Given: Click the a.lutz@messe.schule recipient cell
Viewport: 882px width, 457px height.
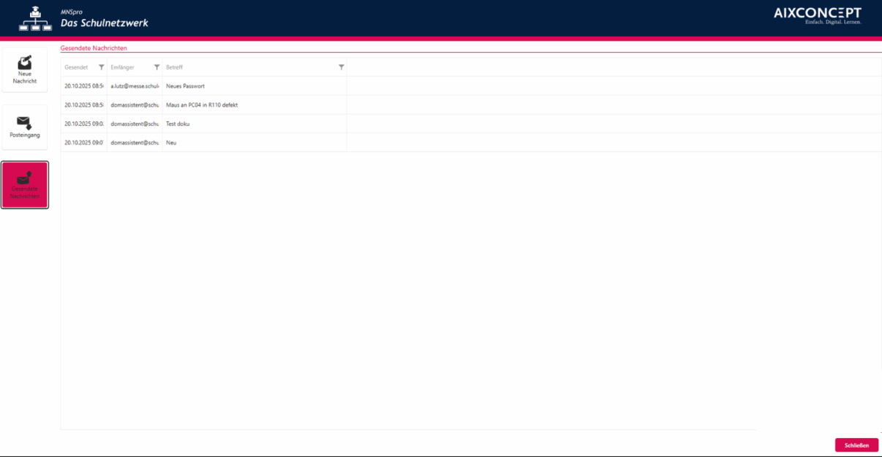Looking at the screenshot, I should coord(135,86).
